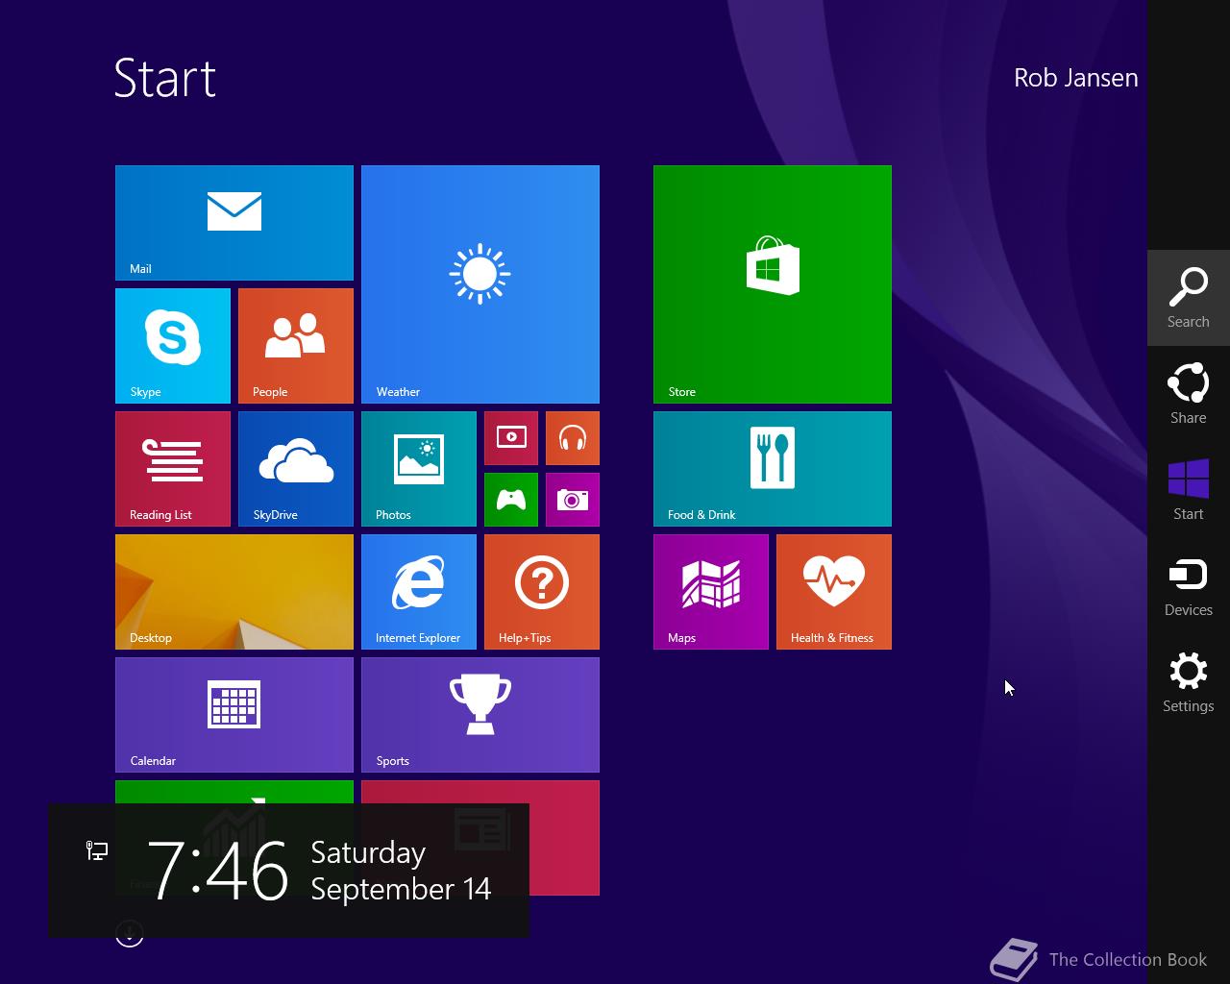Open the Food & Drink tile

point(773,469)
